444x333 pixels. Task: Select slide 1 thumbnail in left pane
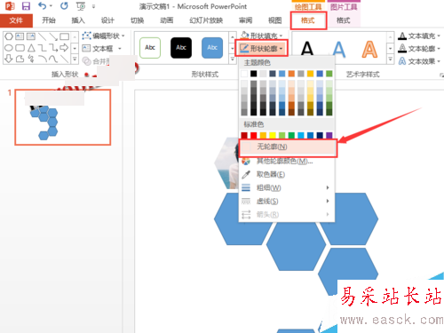coord(63,117)
